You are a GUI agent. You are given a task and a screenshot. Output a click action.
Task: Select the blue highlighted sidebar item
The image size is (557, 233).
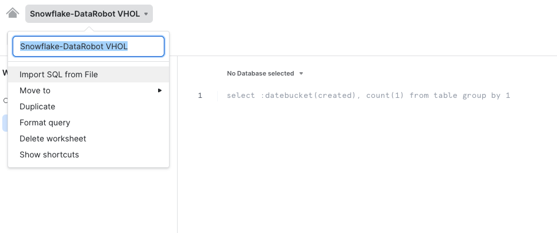tap(5, 123)
